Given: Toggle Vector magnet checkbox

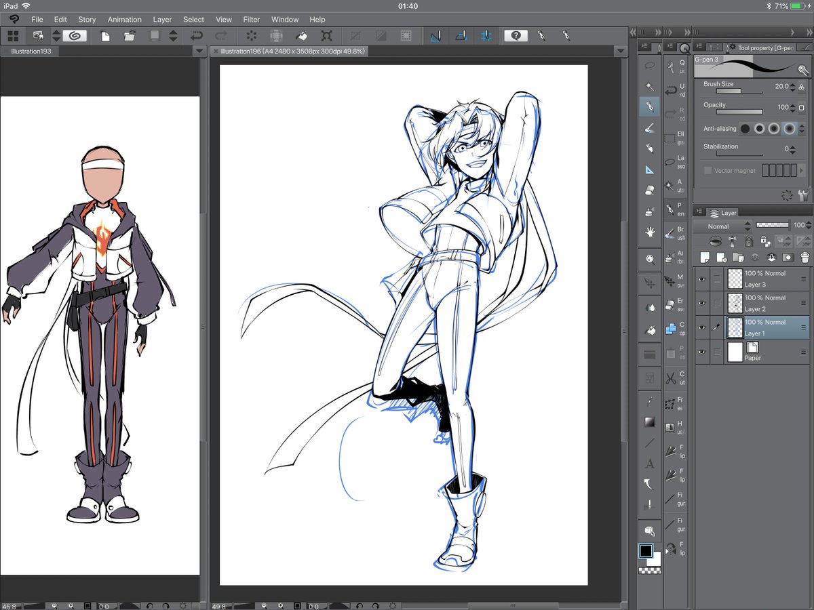Looking at the screenshot, I should coord(708,171).
